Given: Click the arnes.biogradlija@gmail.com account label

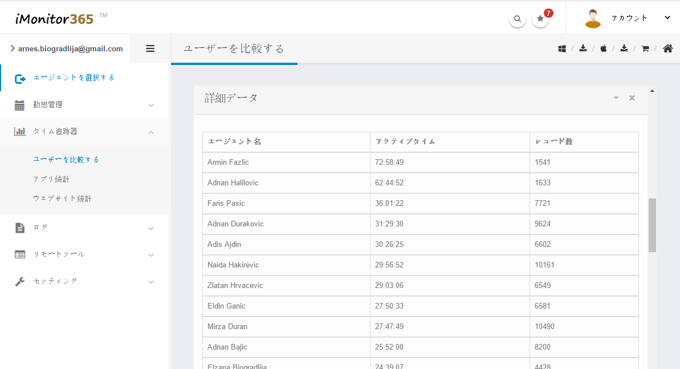Looking at the screenshot, I should click(70, 49).
